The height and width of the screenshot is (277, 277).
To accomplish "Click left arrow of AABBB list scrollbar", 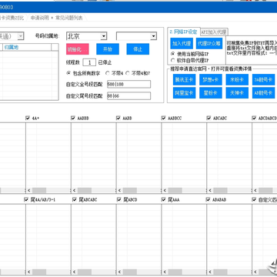I will coord(74,190).
